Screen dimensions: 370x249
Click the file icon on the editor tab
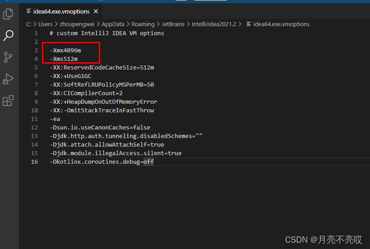[x=29, y=11]
